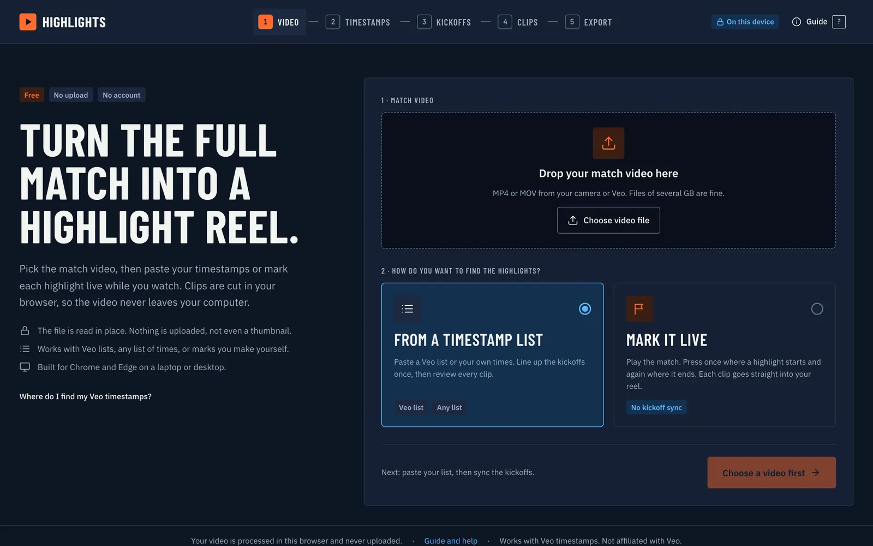Click the Drop your match video area
This screenshot has width=873, height=546.
point(608,181)
